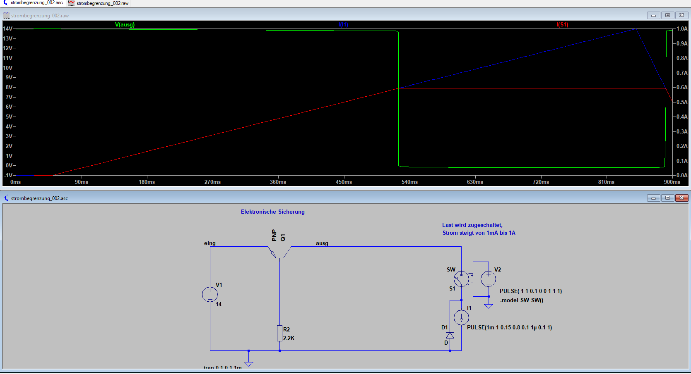Select resistor R2 symbol

pos(280,333)
